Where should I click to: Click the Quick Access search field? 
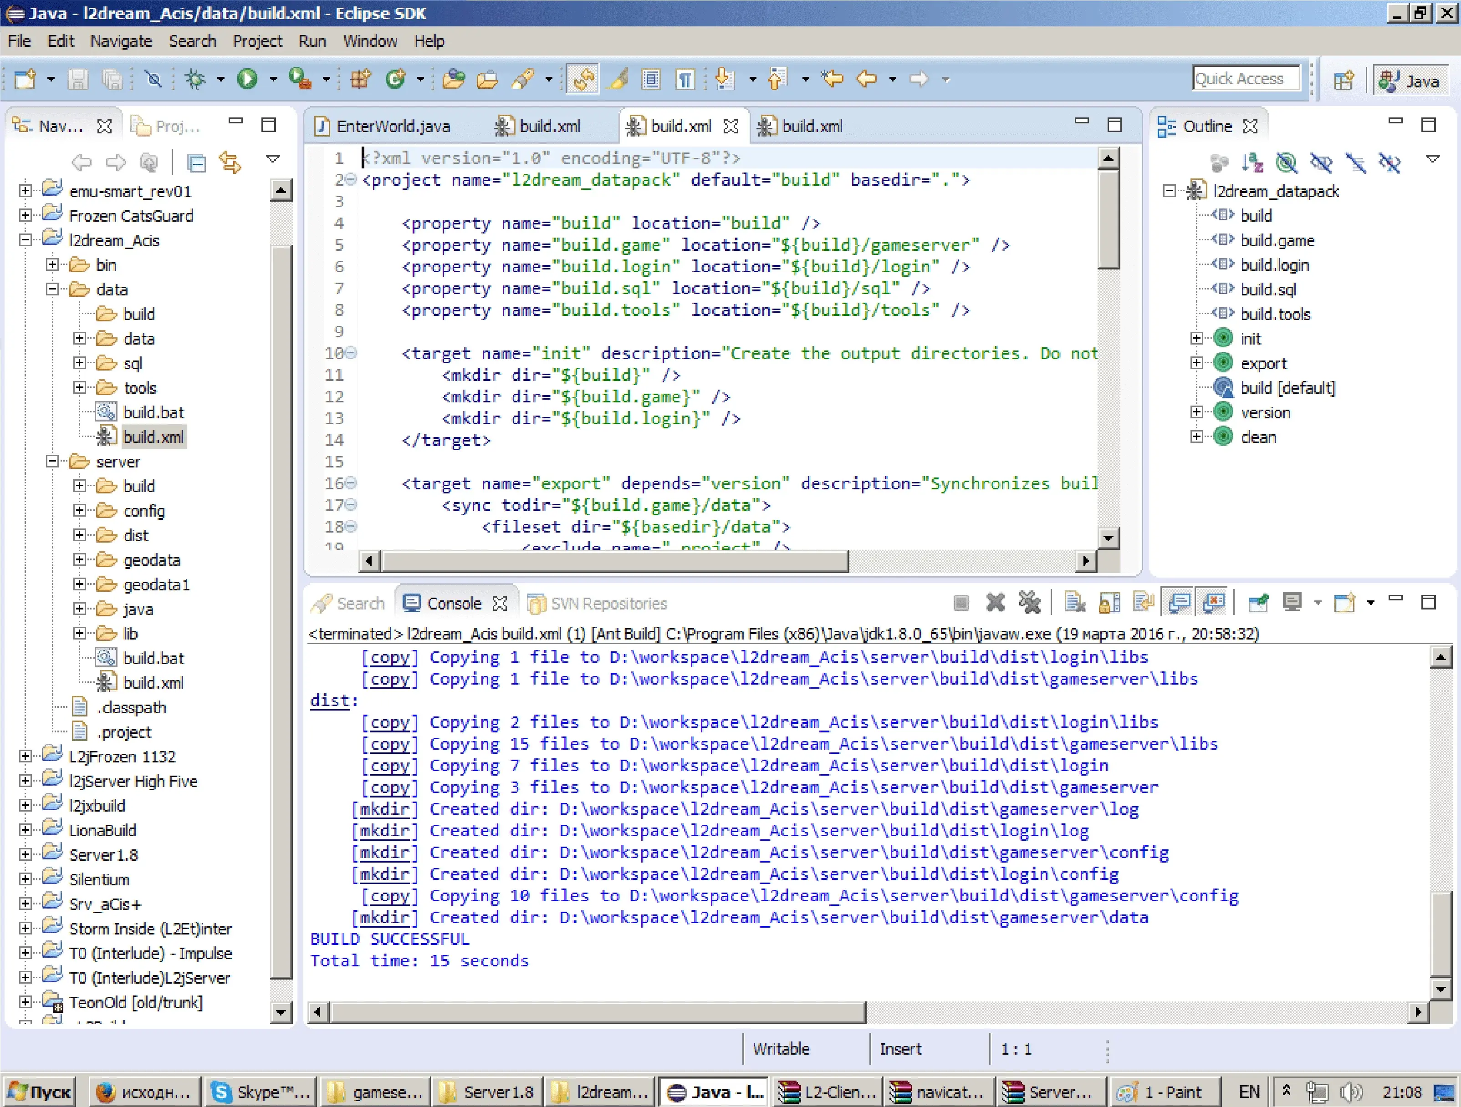pos(1246,79)
